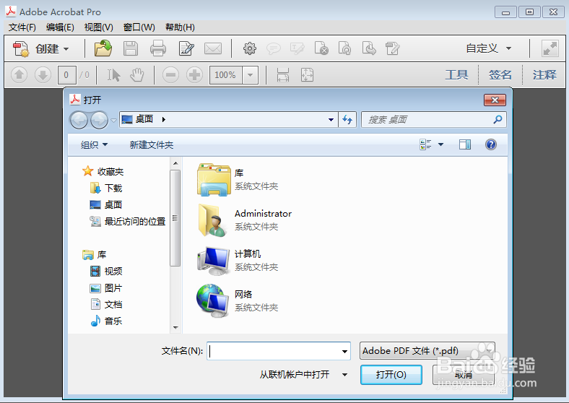Open the 编辑(E) menu
The width and height of the screenshot is (569, 403).
(60, 27)
